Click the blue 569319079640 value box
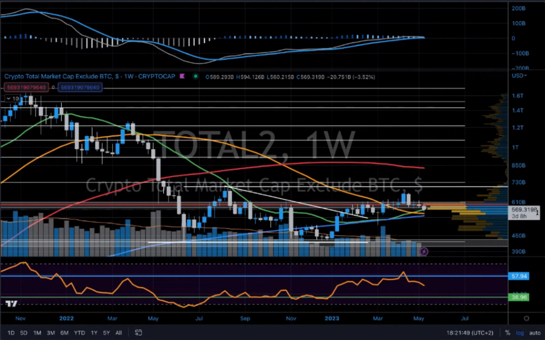The width and height of the screenshot is (545, 340). (80, 87)
